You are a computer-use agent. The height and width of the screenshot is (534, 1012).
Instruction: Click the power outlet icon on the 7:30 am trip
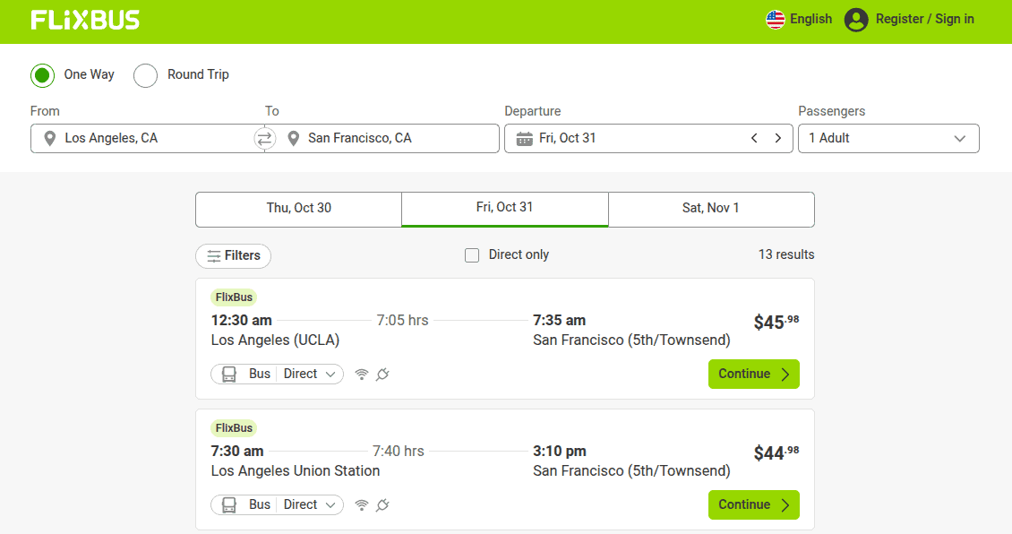point(382,504)
